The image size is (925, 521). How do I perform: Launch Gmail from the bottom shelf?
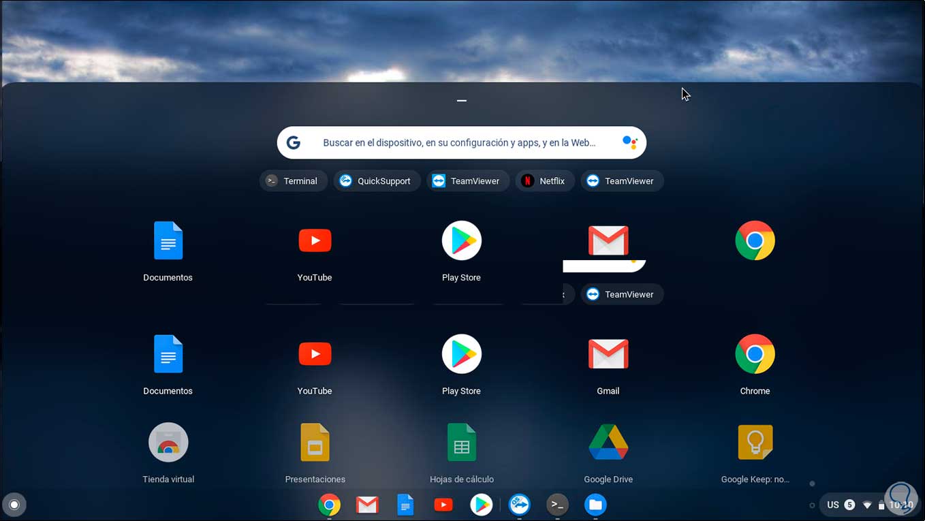tap(367, 505)
